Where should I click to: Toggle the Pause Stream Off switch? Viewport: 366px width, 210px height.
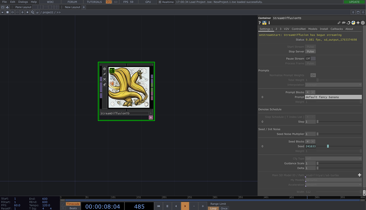(311, 59)
